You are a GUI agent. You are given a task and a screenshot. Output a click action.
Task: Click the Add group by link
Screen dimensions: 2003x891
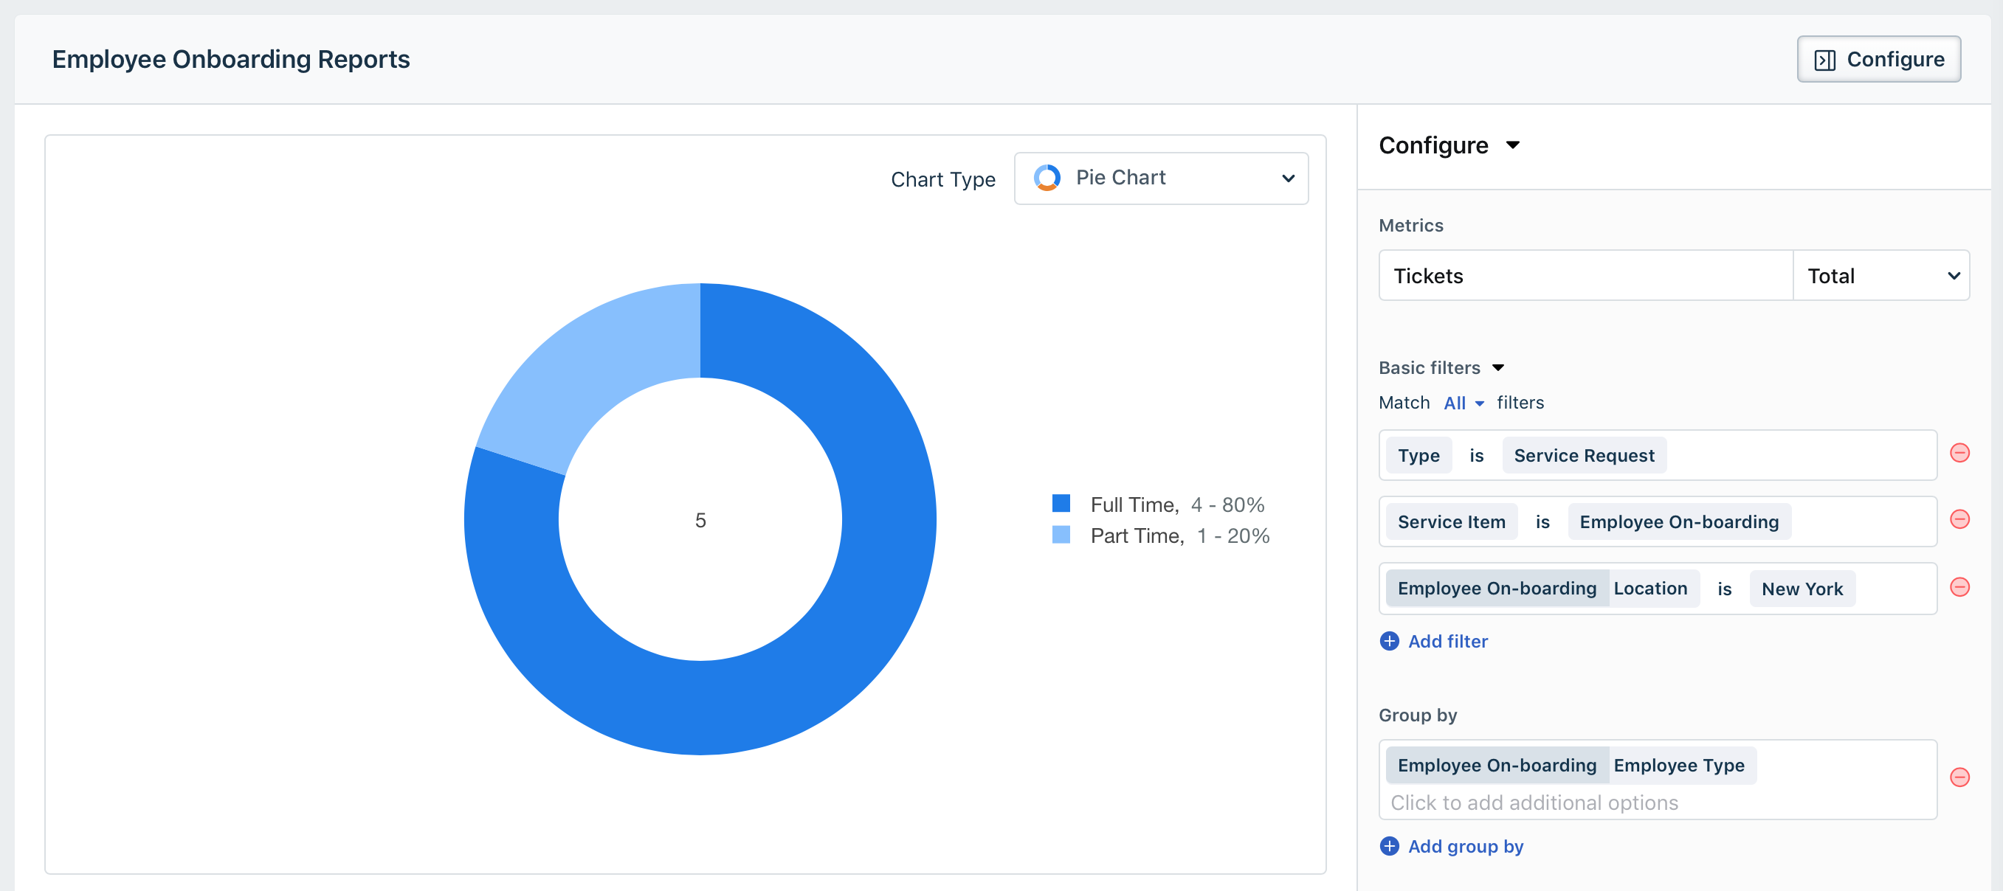(x=1465, y=846)
